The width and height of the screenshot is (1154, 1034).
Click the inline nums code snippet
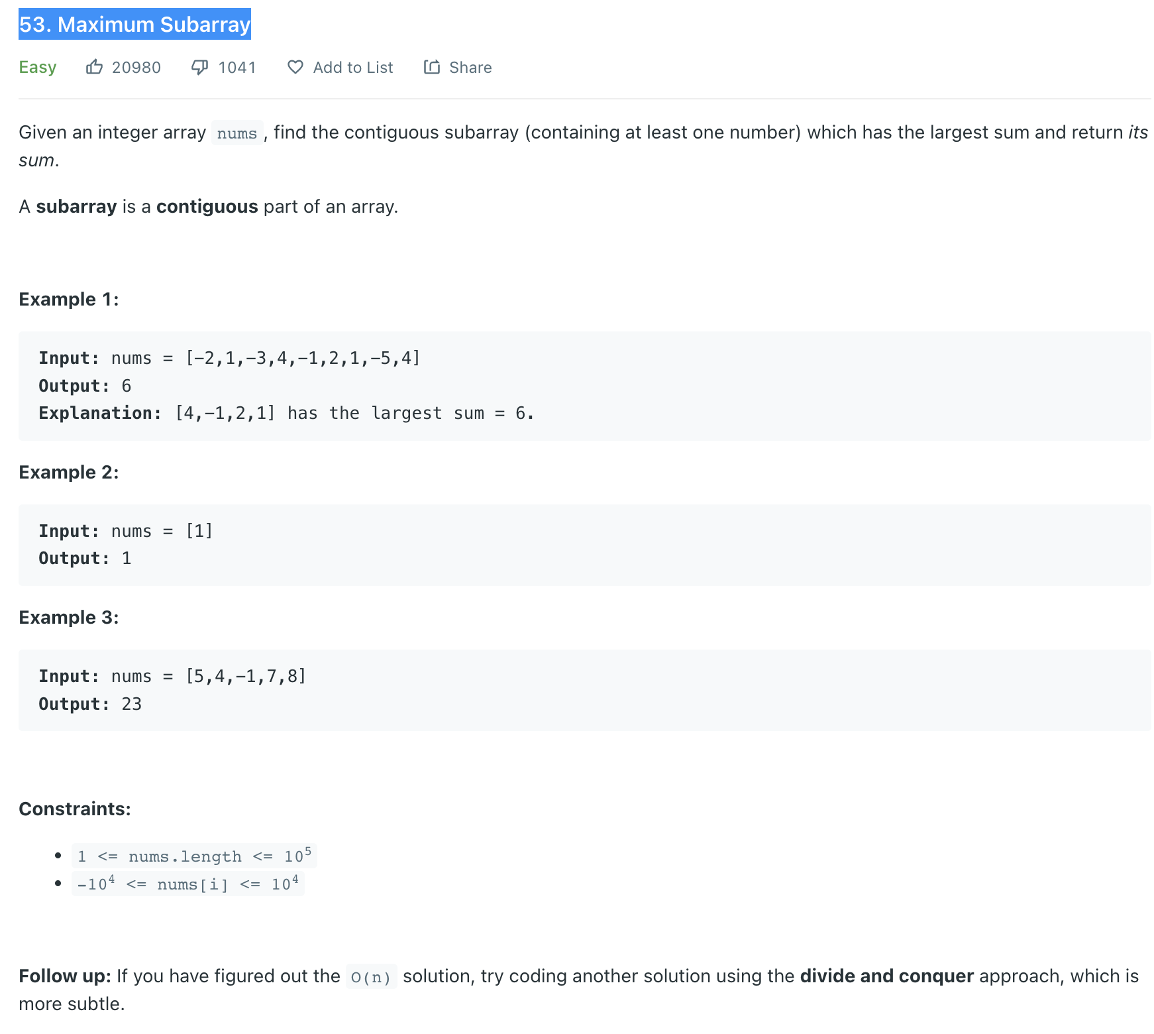pyautogui.click(x=237, y=133)
